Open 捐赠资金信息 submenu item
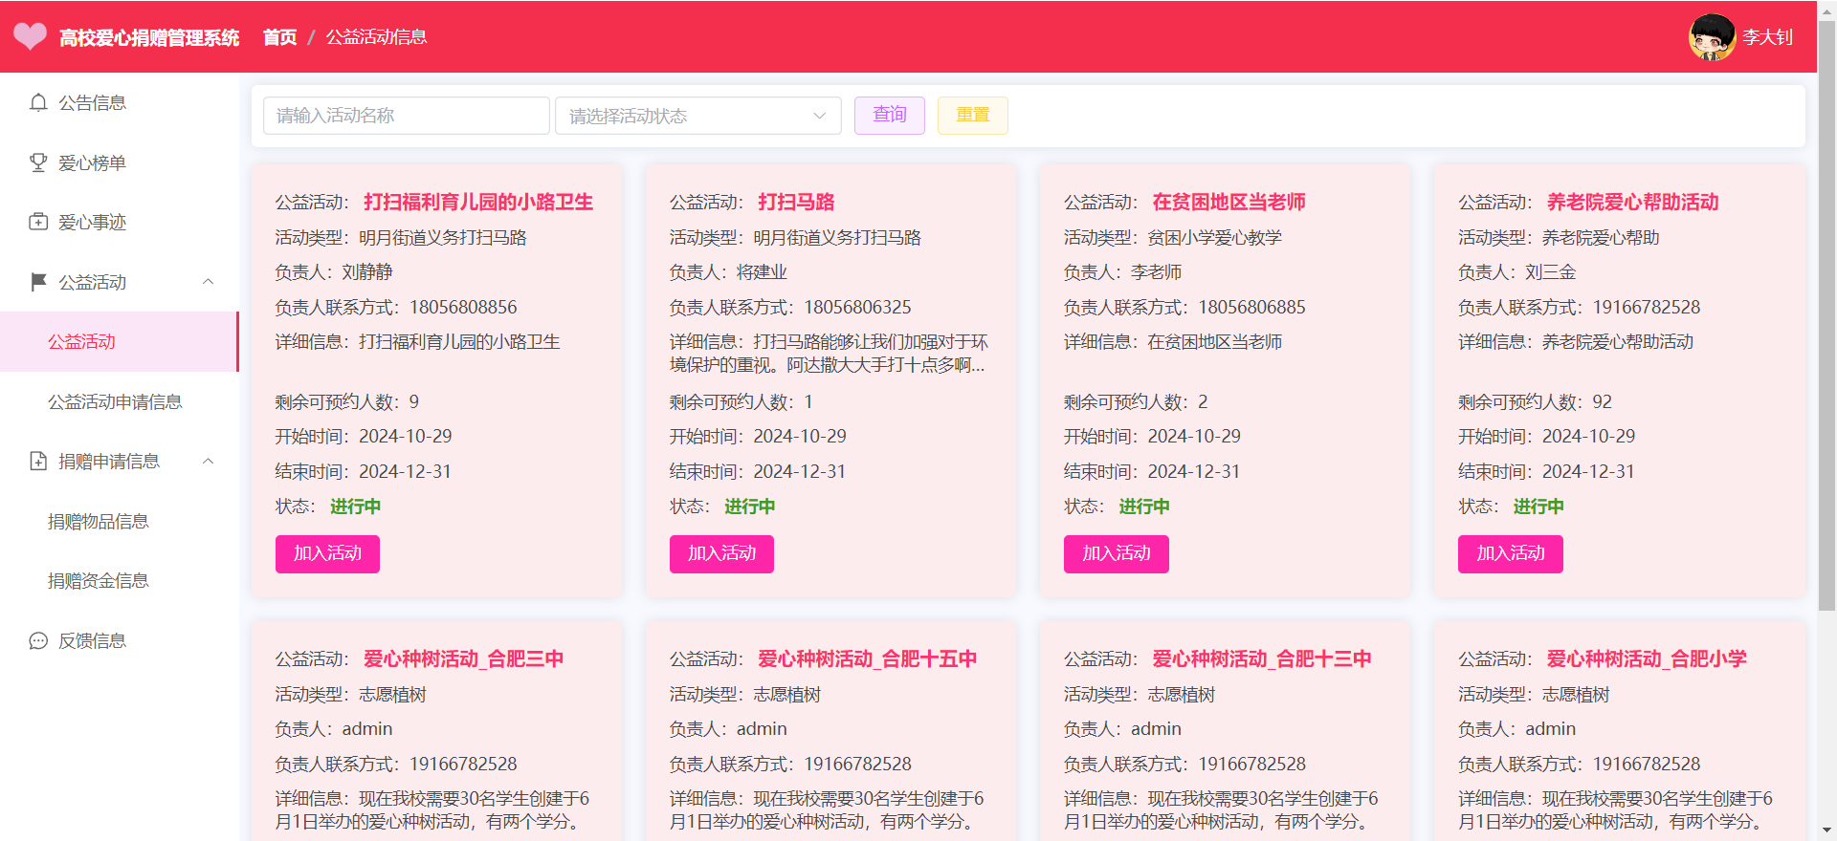The image size is (1837, 841). [120, 581]
